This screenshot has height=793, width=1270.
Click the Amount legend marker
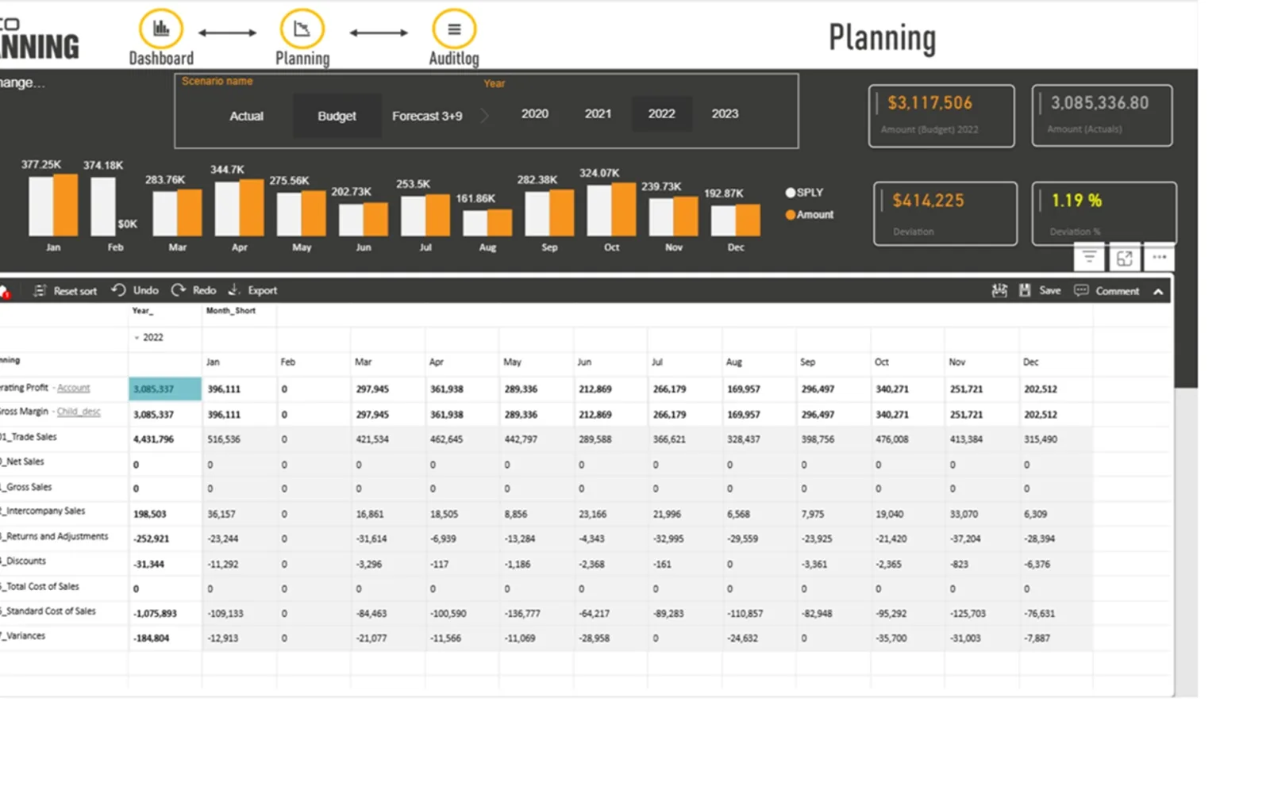(790, 215)
